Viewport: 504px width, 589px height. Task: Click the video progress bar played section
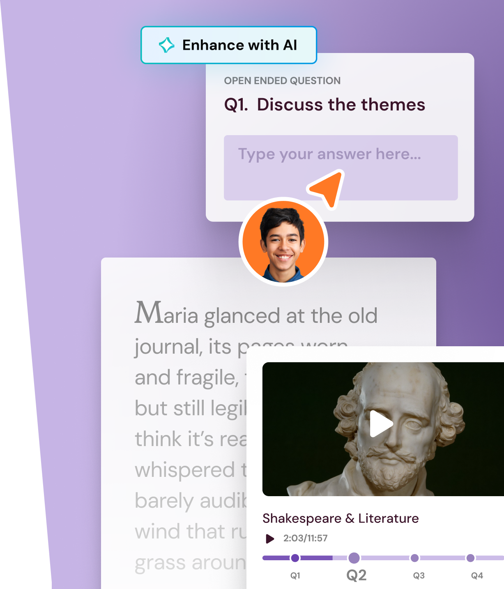pos(297,558)
